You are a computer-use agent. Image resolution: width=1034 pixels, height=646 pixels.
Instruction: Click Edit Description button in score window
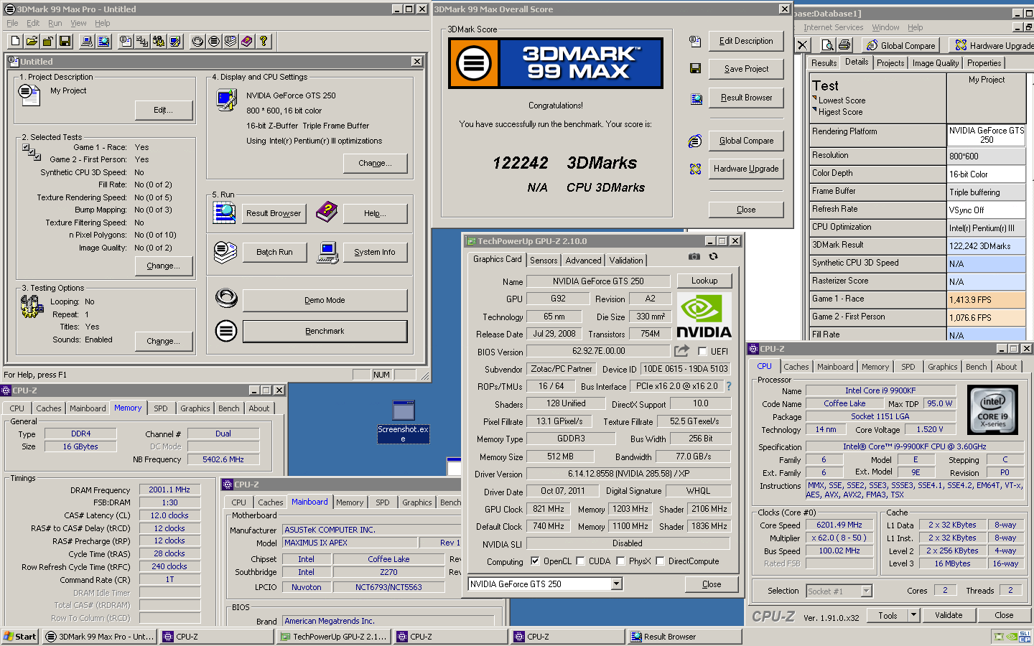(x=746, y=41)
